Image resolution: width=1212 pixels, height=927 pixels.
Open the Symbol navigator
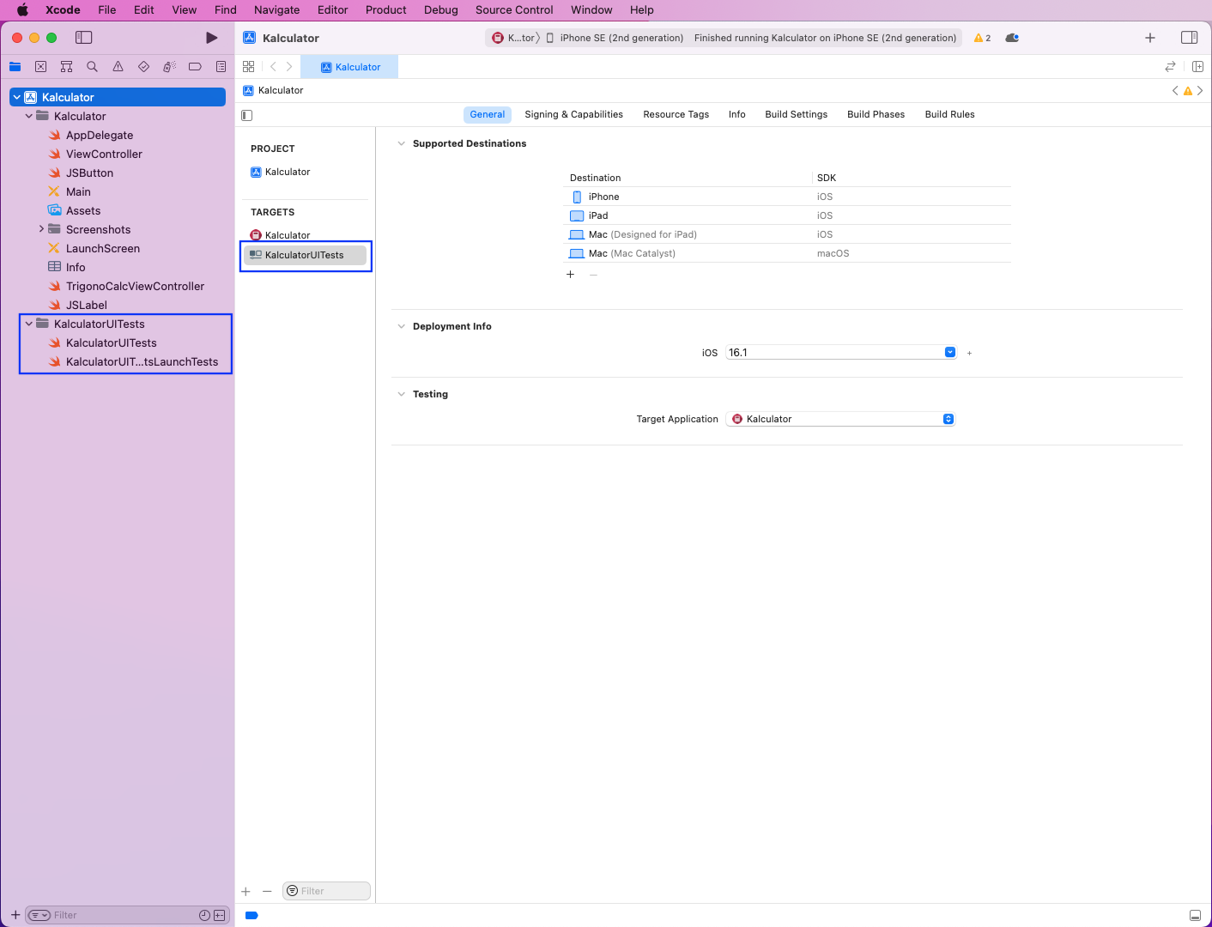click(x=66, y=67)
